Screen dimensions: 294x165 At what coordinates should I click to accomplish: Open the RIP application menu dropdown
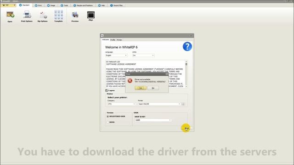[8, 5]
